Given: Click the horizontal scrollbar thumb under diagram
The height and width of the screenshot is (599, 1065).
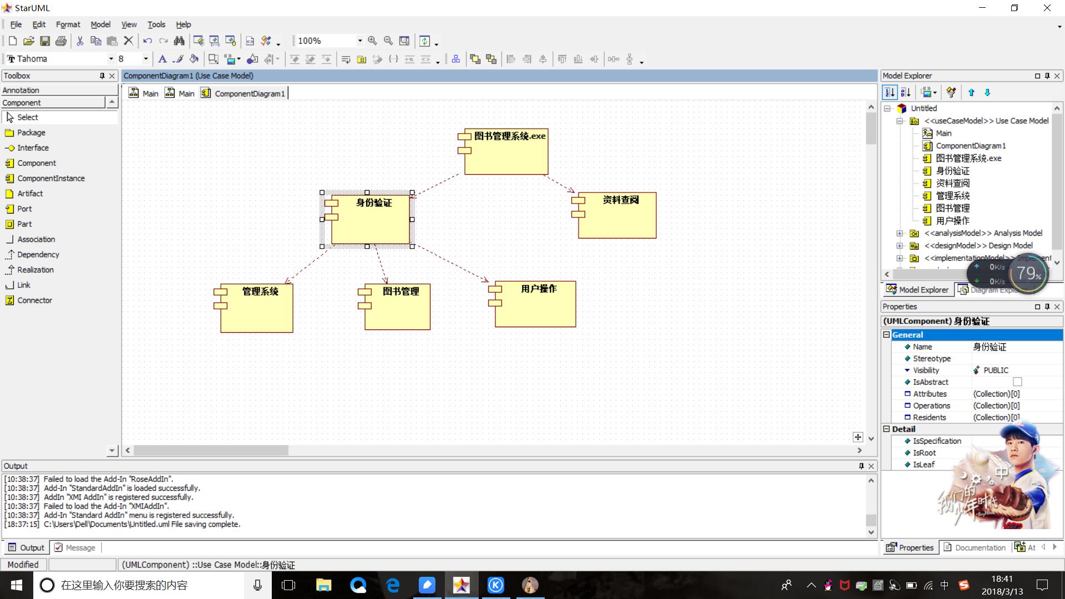Looking at the screenshot, I should (x=211, y=450).
